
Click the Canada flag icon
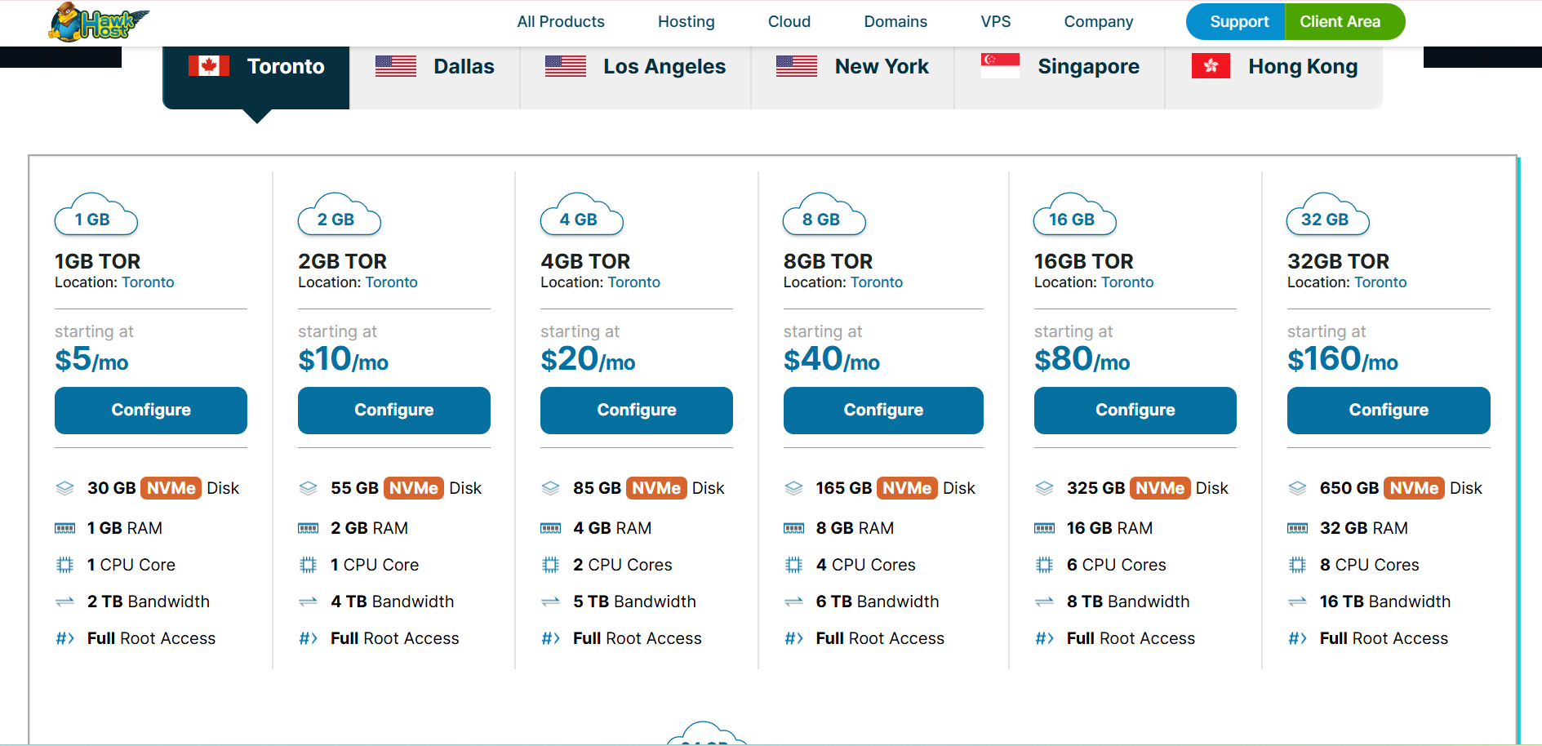coord(209,66)
